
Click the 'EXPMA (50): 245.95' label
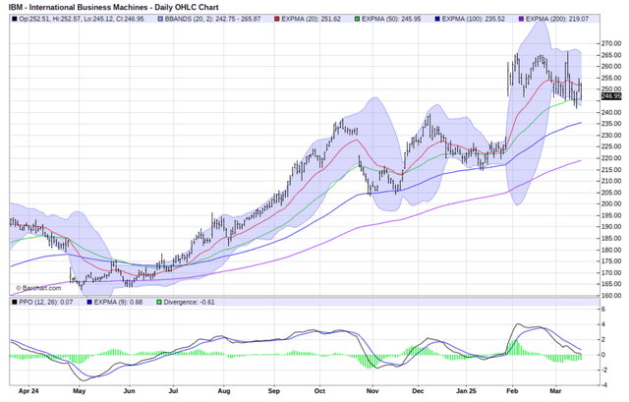tap(391, 19)
